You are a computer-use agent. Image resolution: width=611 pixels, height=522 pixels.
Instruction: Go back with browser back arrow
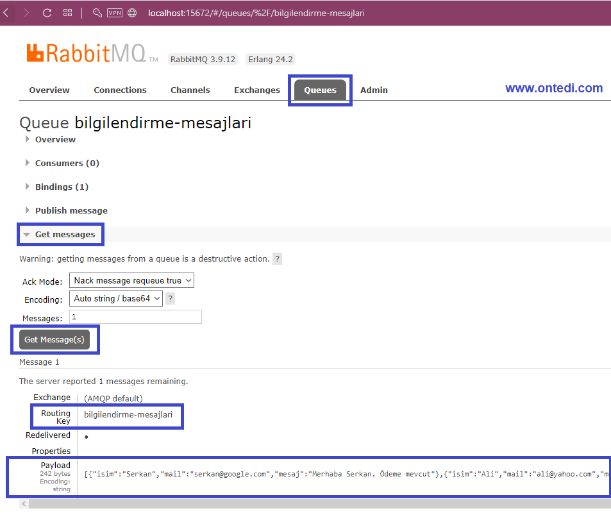(6, 13)
